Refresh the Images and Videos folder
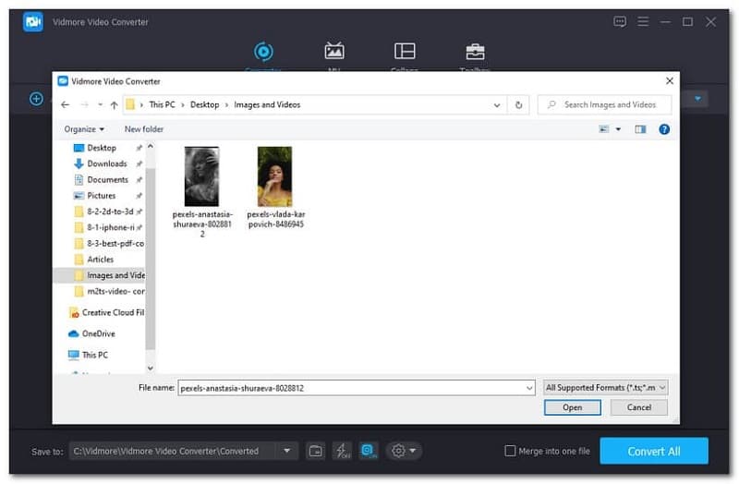This screenshot has width=739, height=484. pyautogui.click(x=519, y=105)
